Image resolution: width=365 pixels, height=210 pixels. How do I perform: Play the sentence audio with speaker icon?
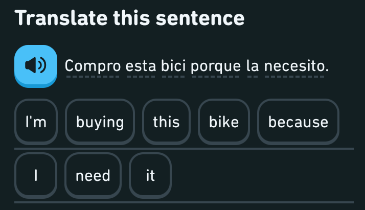pyautogui.click(x=35, y=65)
